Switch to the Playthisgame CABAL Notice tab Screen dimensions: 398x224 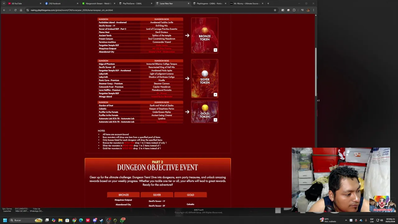tap(210, 3)
